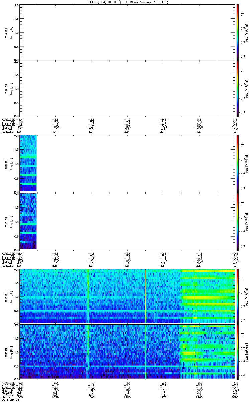The height and width of the screenshot is (402, 251).
Task: Click the 'PSD [nT²/Hz]' label beside THA B⊥ color bar
Action: click(x=247, y=32)
